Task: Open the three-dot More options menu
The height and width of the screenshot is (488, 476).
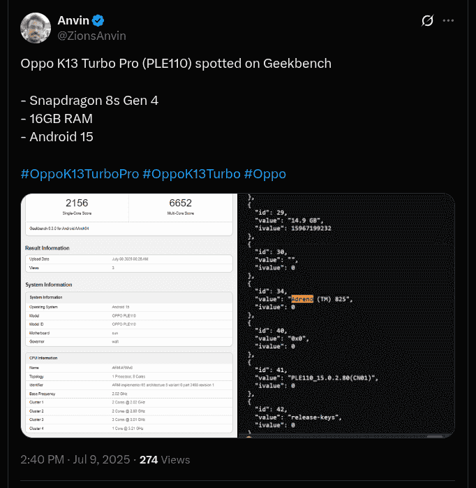Action: coord(449,21)
